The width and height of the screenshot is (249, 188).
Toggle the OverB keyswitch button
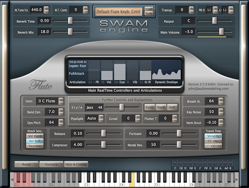click(x=161, y=108)
